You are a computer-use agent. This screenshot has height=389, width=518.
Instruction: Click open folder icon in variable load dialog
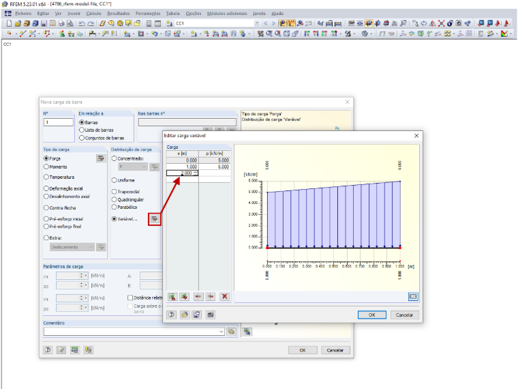184,315
